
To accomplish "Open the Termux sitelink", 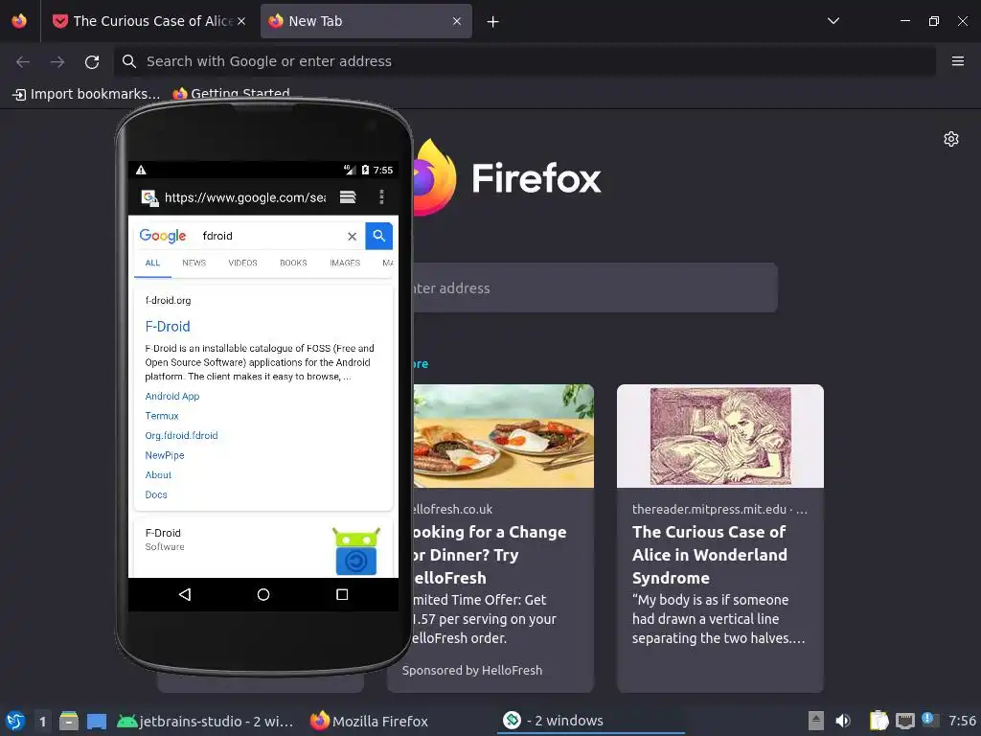I will pyautogui.click(x=161, y=416).
